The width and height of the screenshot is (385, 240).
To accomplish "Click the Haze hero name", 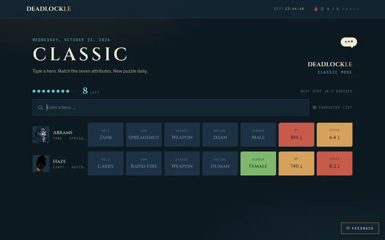I will point(60,161).
